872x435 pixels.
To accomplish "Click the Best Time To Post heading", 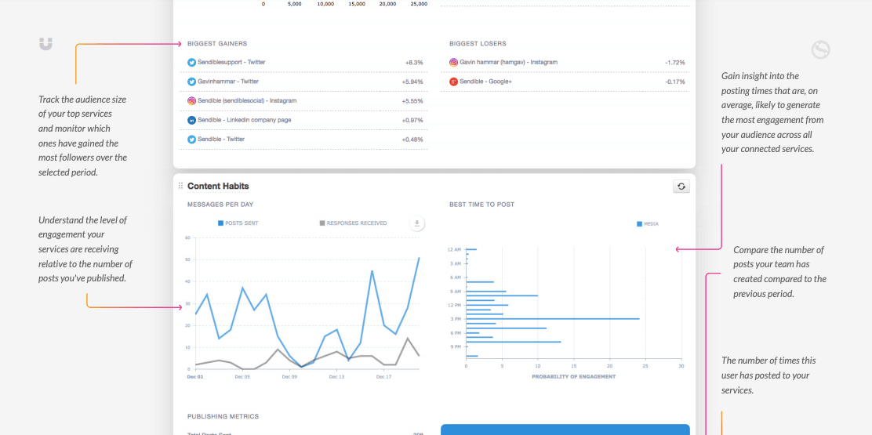I will [481, 205].
